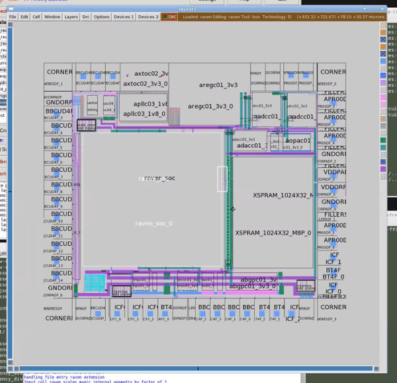
Task: Pick the solid dark green layer swatch
Action: coord(383,140)
